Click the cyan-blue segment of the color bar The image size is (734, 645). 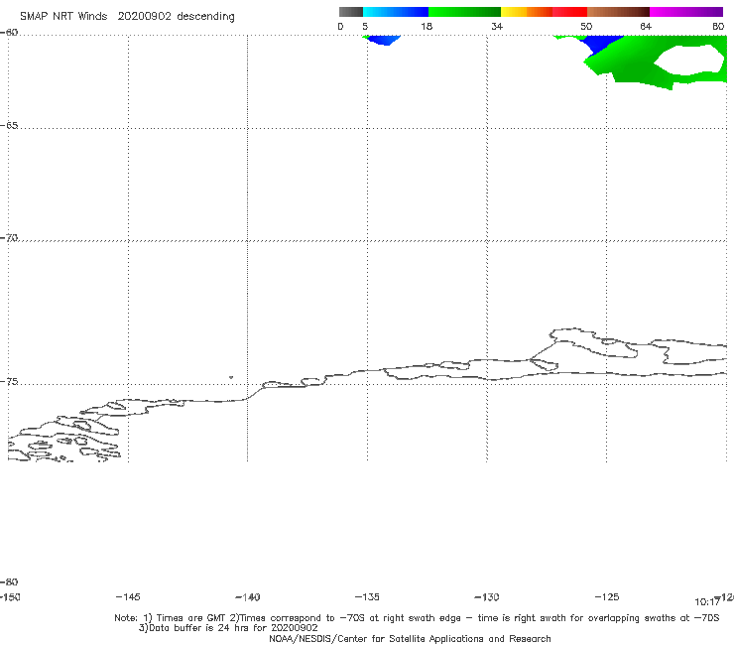tap(396, 12)
